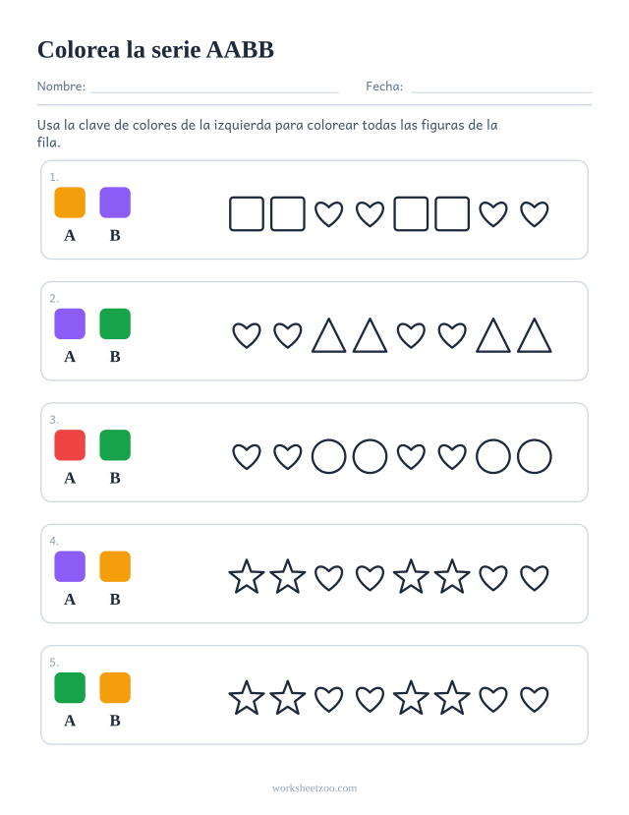Image resolution: width=629 pixels, height=815 pixels.
Task: Click the first heart in row 2
Action: pyautogui.click(x=247, y=335)
